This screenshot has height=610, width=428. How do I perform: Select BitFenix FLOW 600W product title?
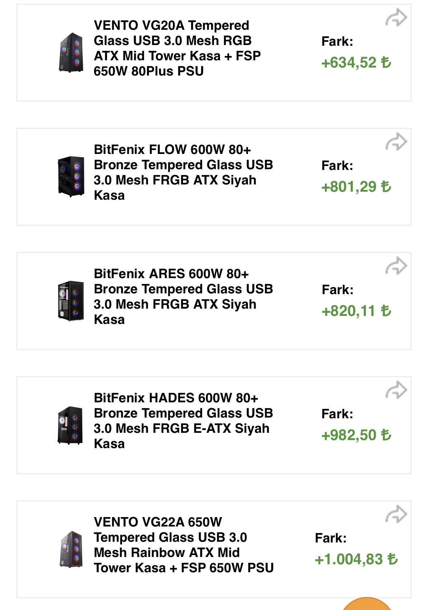tap(183, 172)
